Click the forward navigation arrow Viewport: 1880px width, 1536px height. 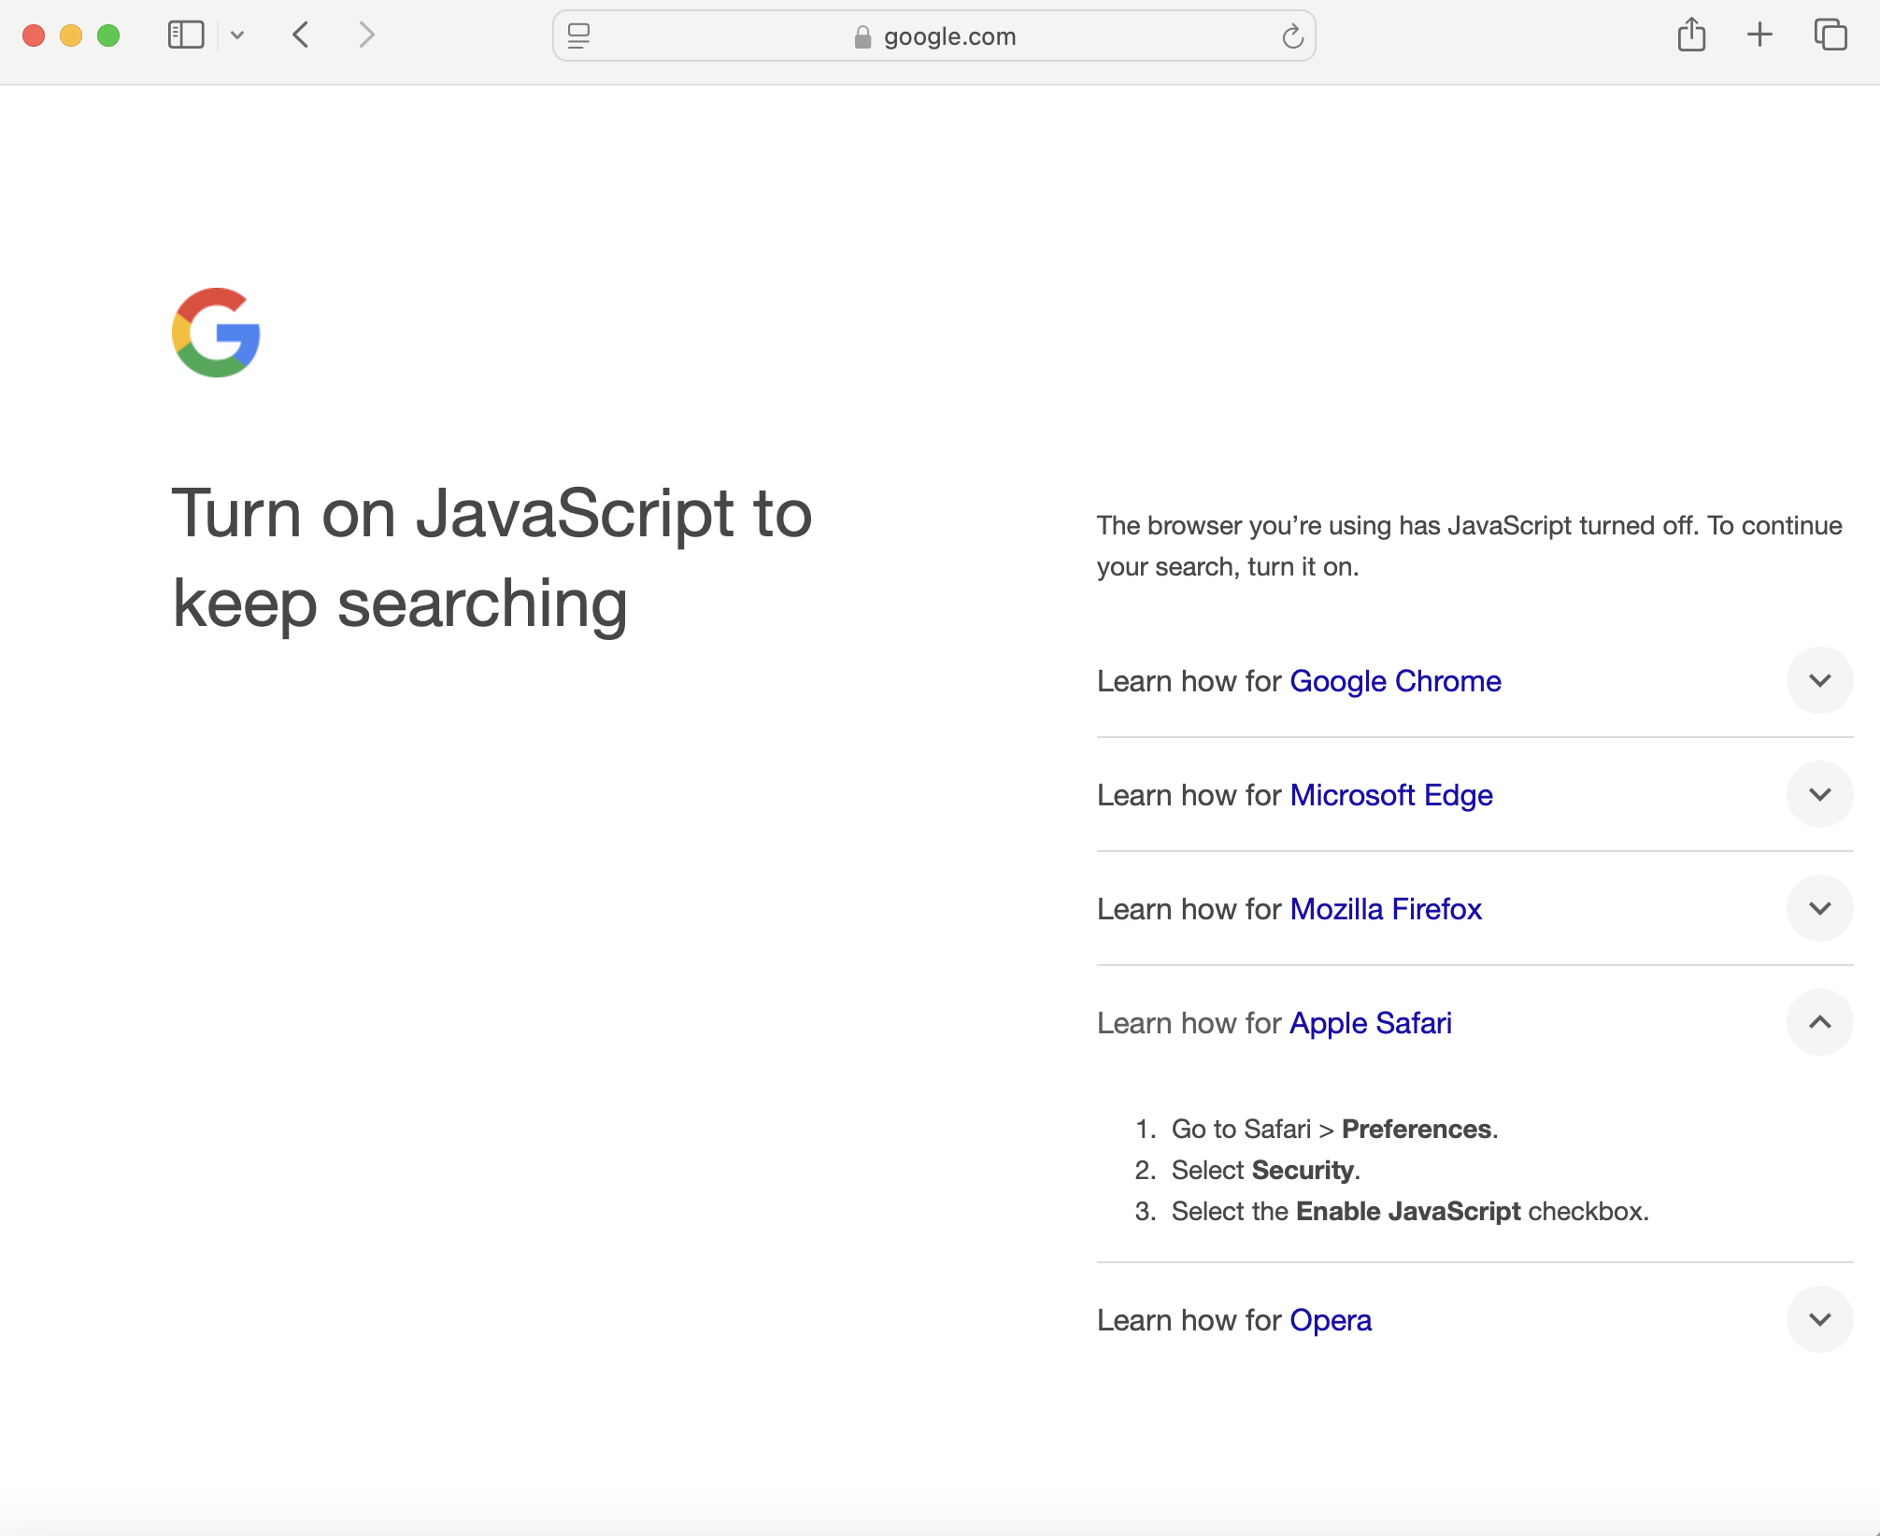point(366,36)
